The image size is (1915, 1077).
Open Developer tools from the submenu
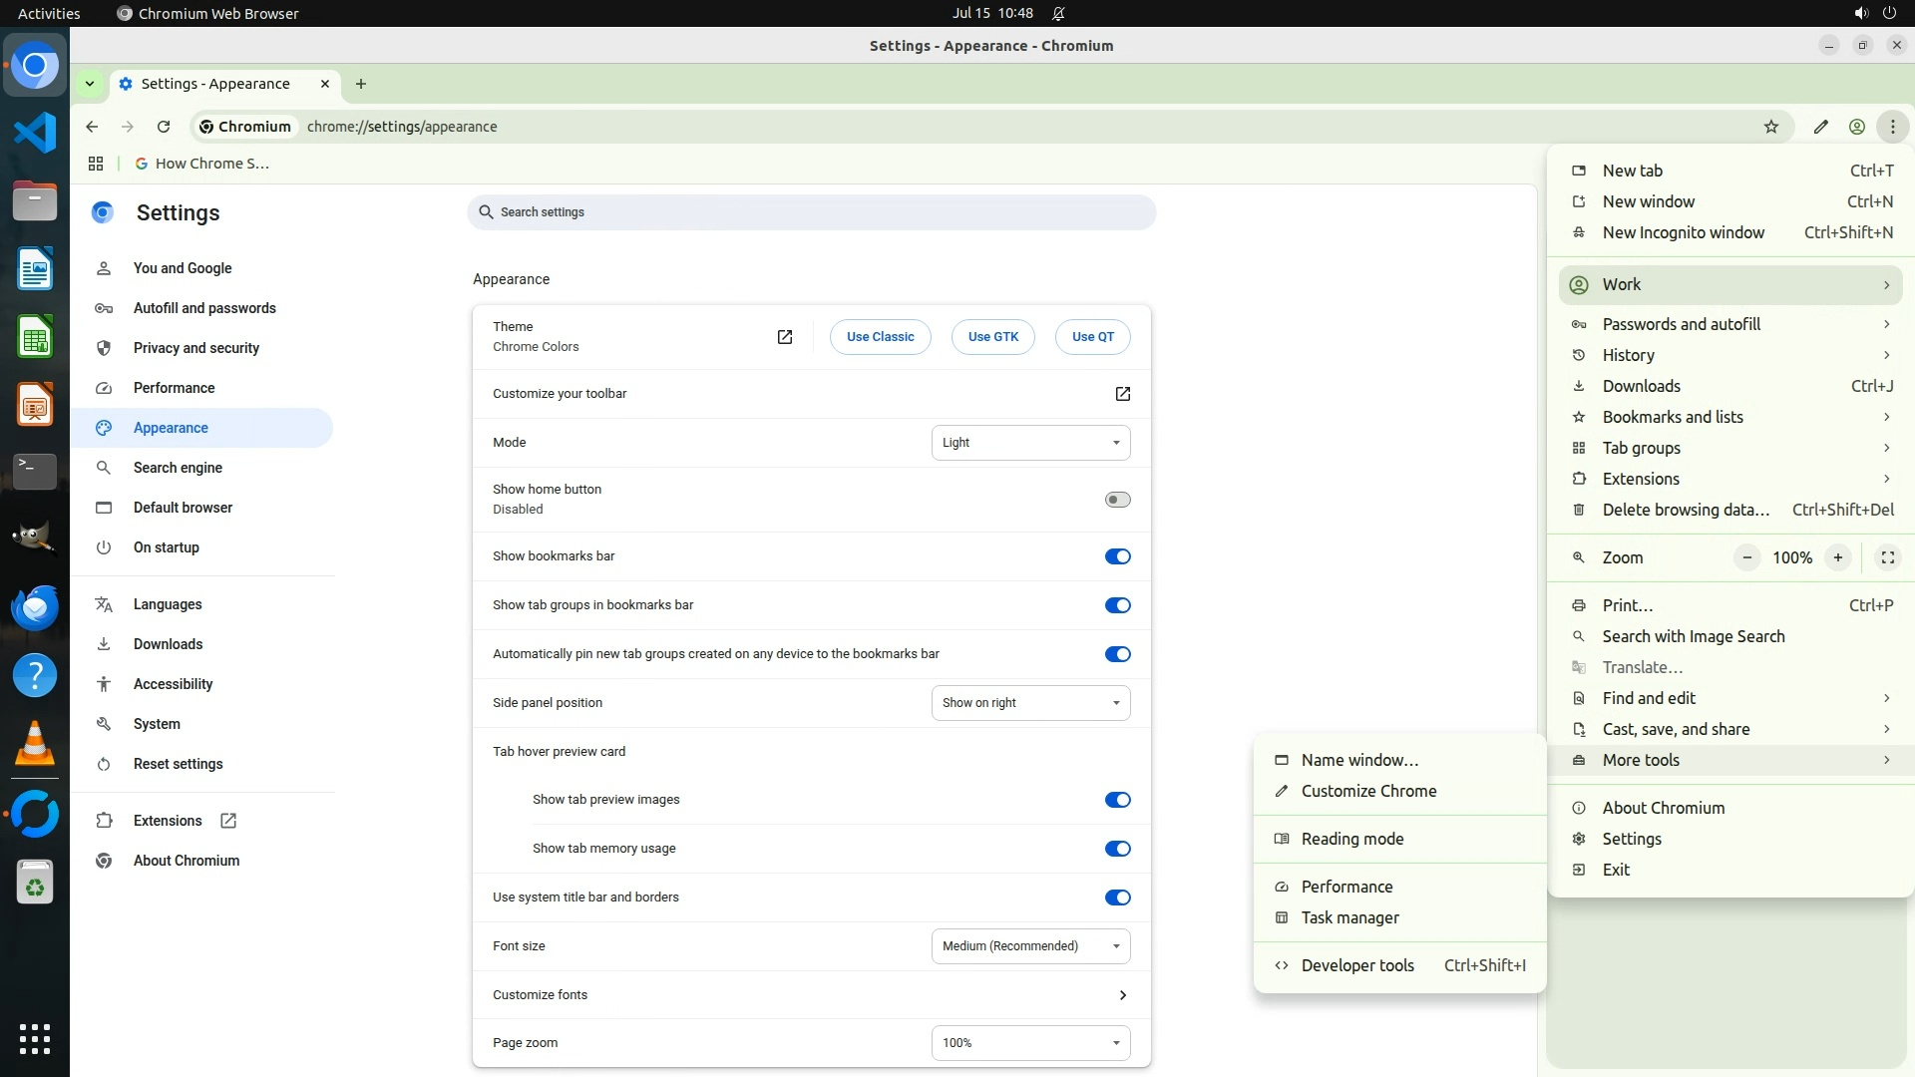click(x=1357, y=965)
